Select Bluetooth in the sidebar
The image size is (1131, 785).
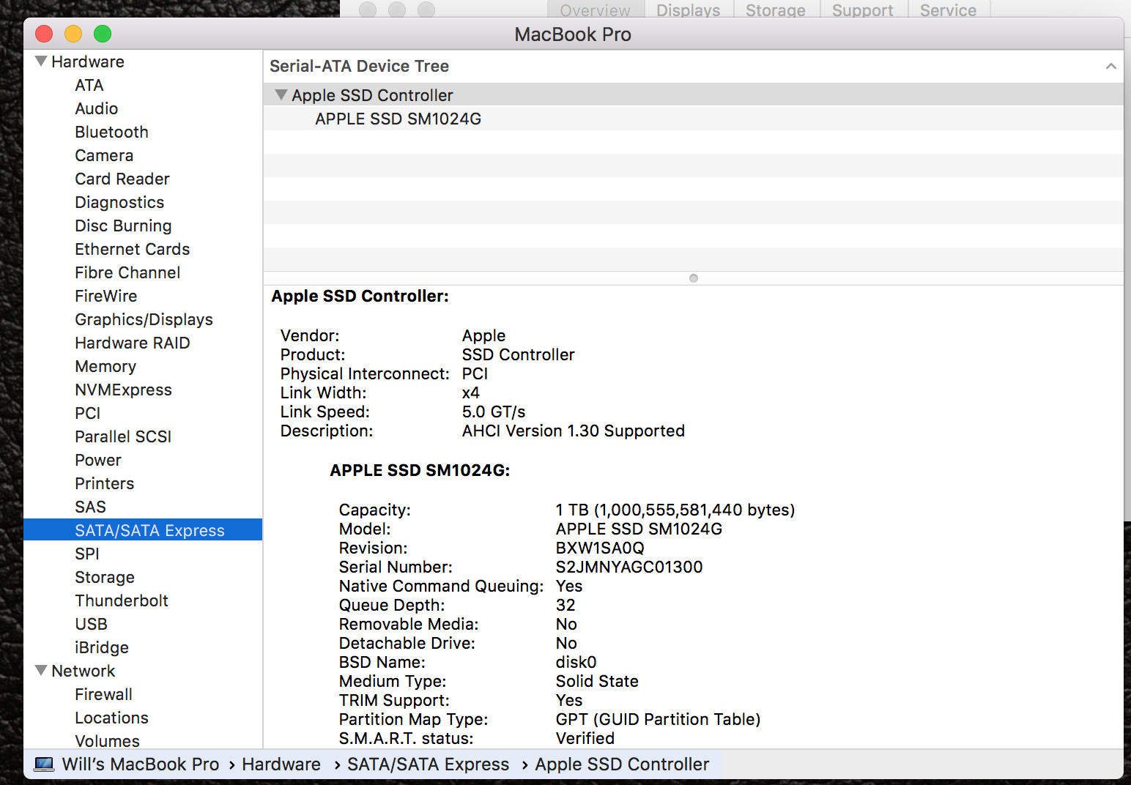[112, 132]
